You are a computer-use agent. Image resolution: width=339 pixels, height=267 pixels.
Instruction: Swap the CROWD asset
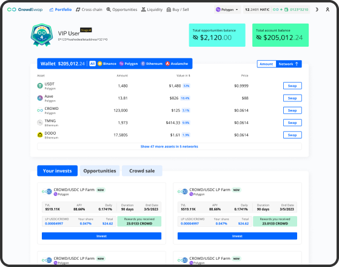pos(292,110)
